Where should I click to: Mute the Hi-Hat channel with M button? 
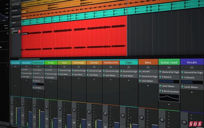47,119
